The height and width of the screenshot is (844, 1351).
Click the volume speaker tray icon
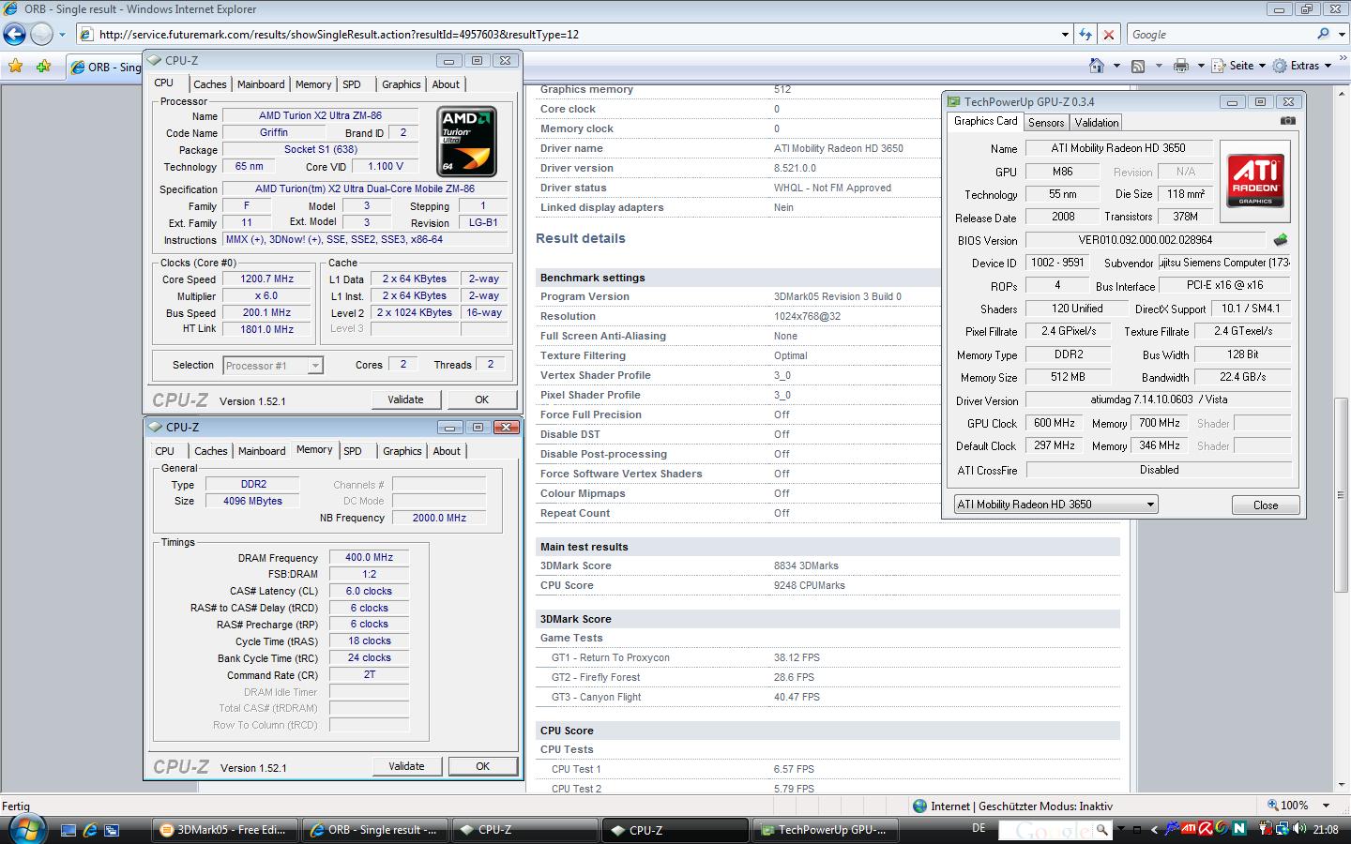tap(1298, 828)
